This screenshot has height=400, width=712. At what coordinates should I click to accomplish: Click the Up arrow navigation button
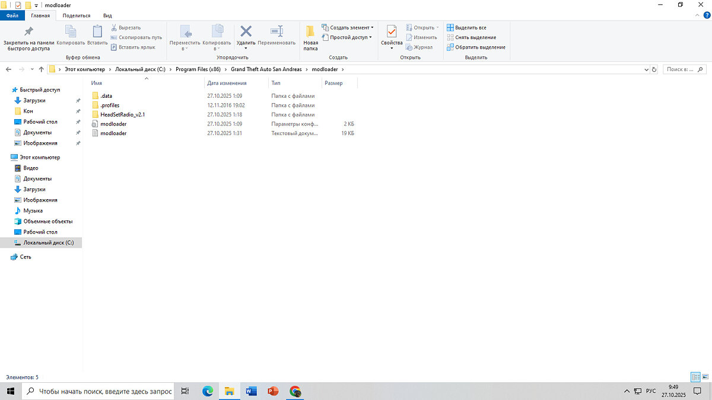pos(41,69)
